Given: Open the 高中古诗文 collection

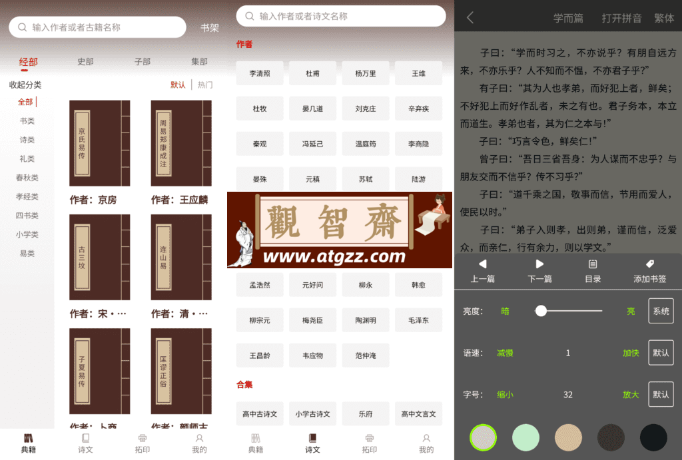Looking at the screenshot, I should (x=260, y=414).
